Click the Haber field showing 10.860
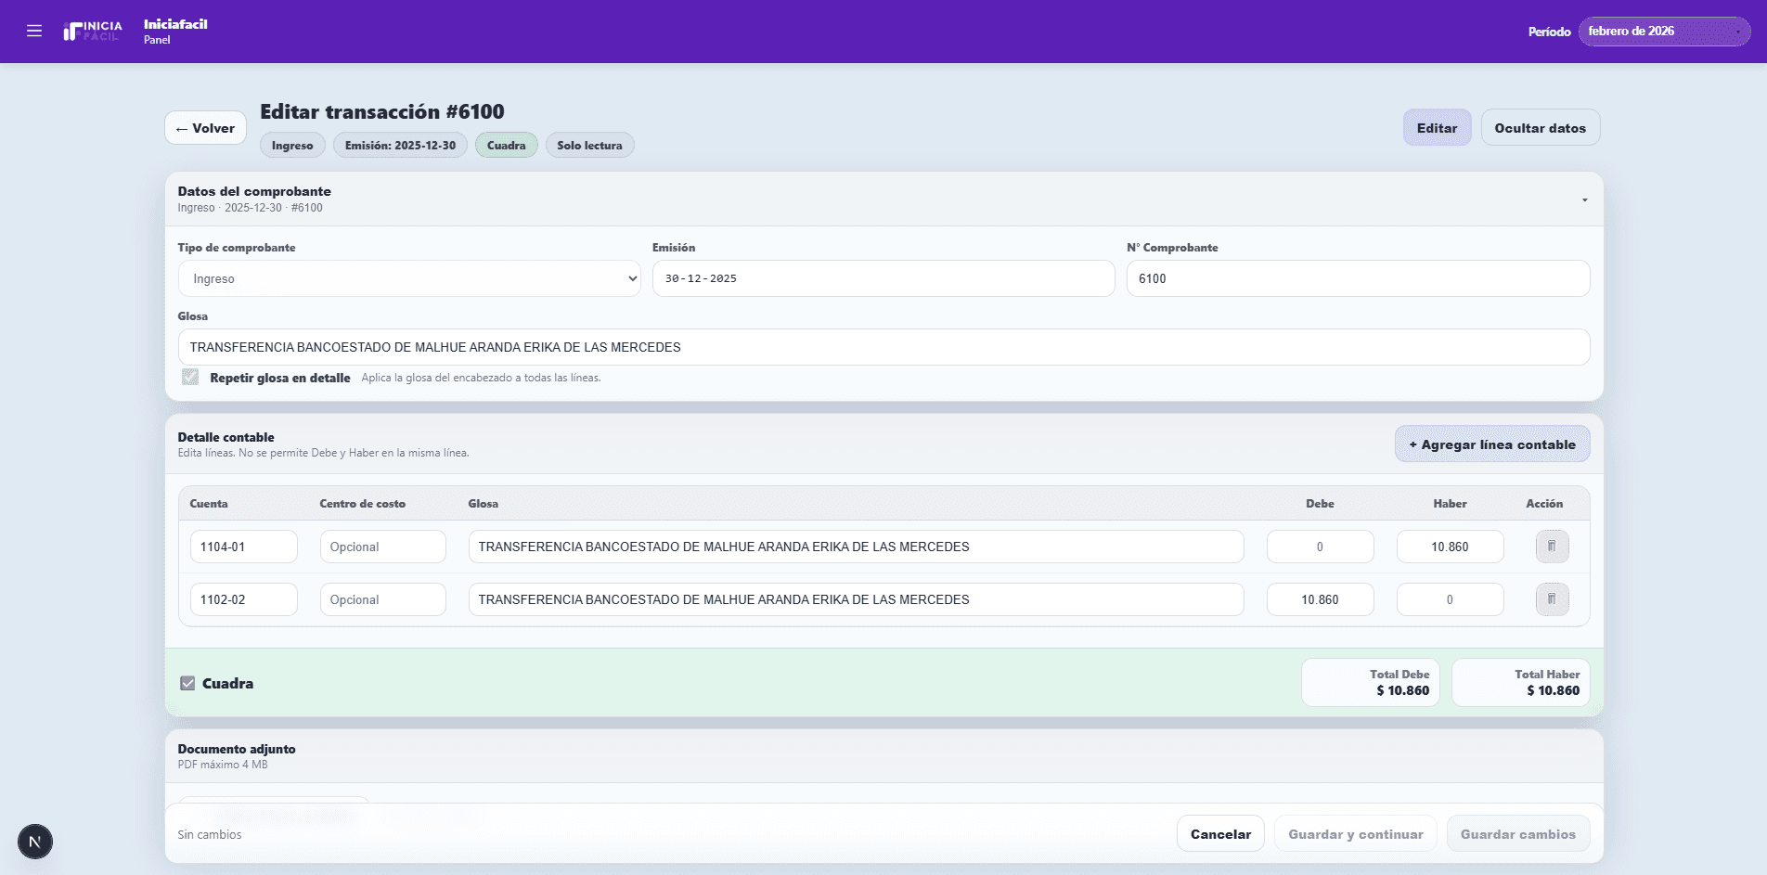The width and height of the screenshot is (1767, 875). click(1450, 547)
